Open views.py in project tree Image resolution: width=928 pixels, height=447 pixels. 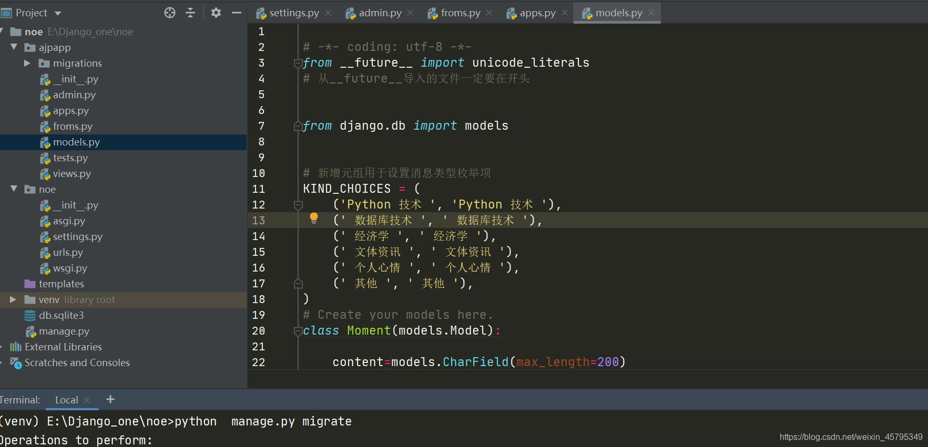(x=66, y=173)
